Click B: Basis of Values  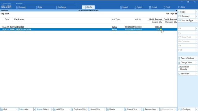[x=187, y=58]
